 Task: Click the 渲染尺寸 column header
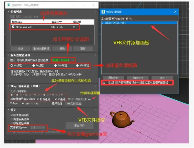point(61,22)
